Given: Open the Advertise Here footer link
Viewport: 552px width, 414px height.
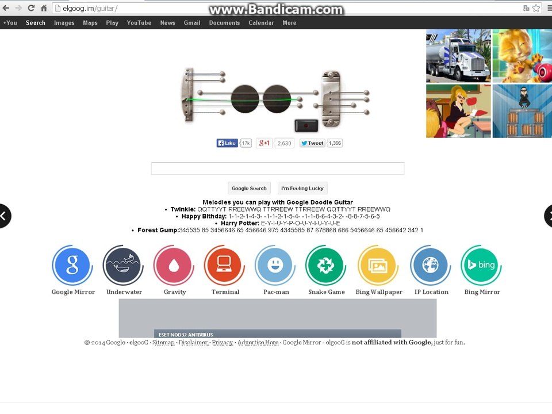Looking at the screenshot, I should click(258, 342).
